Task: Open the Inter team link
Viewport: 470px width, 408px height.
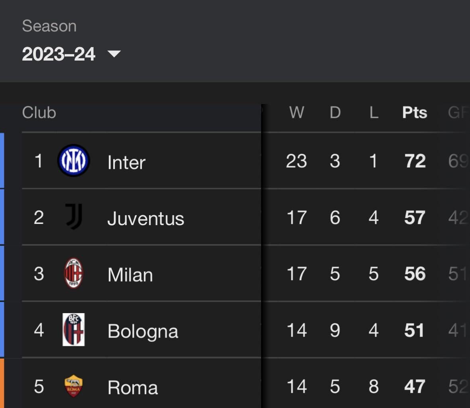Action: [126, 163]
